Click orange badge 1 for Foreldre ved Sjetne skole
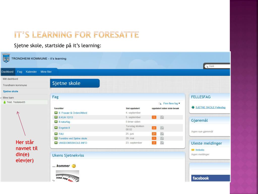Screen dimensions: 258x194 pos(154,138)
